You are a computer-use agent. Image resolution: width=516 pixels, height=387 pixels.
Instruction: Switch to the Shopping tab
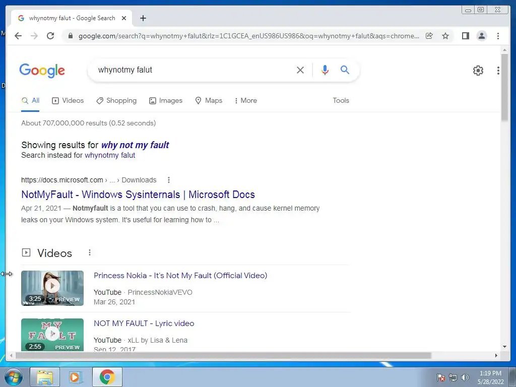pos(116,101)
